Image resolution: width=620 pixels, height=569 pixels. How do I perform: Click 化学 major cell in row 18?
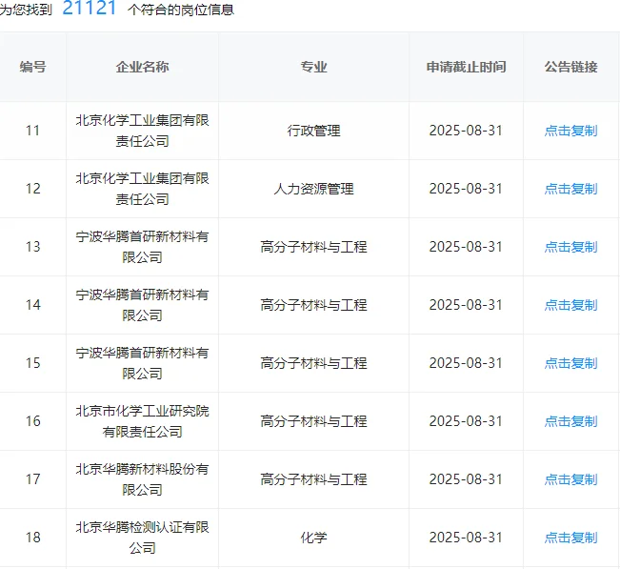point(313,538)
